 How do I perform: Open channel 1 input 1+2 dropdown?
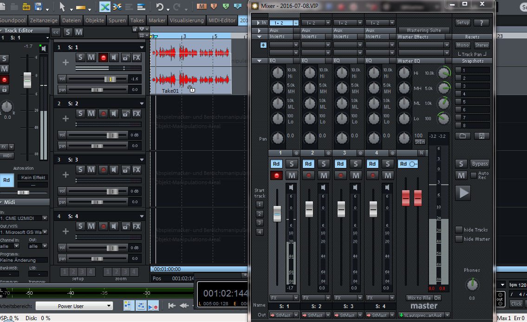pos(283,23)
